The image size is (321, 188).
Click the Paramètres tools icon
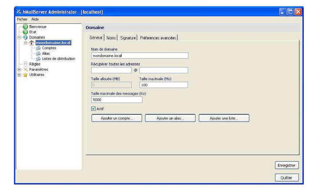click(25, 69)
